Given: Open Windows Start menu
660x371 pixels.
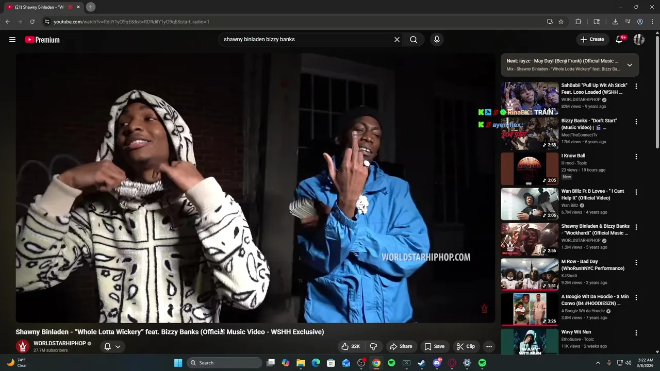Looking at the screenshot, I should coord(178,363).
